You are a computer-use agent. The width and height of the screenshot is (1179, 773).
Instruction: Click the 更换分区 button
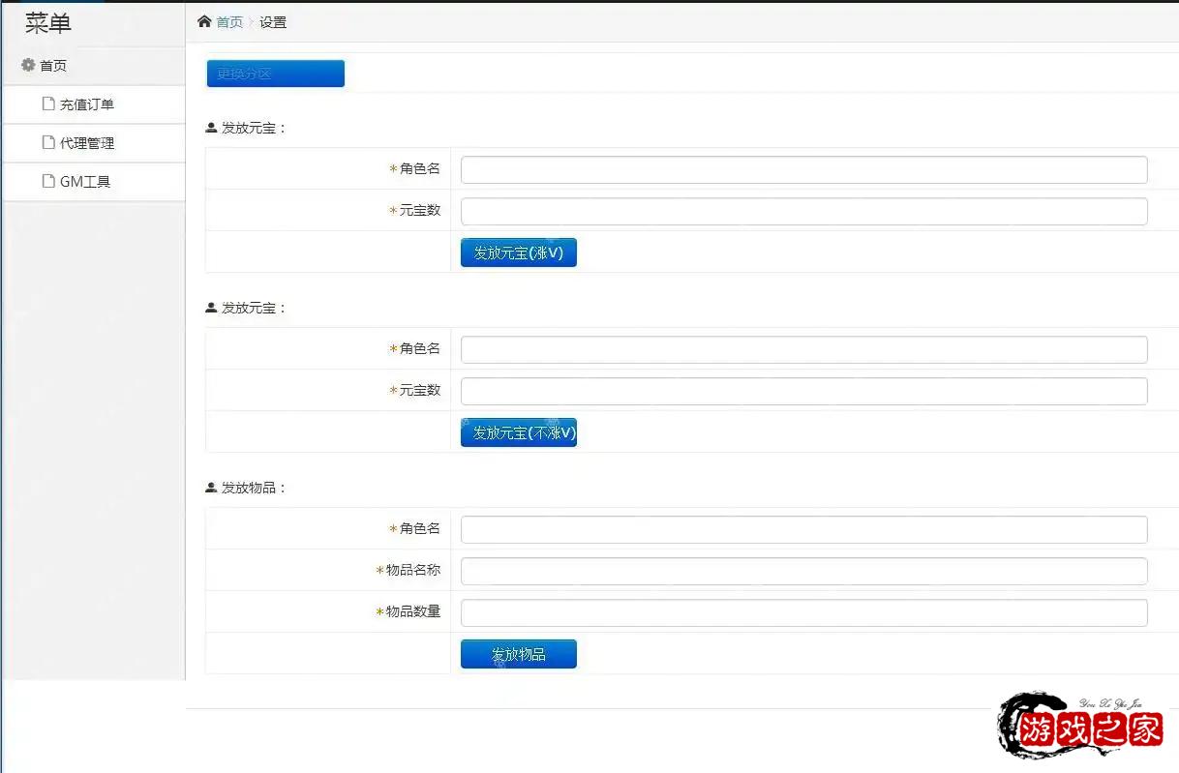click(x=275, y=73)
